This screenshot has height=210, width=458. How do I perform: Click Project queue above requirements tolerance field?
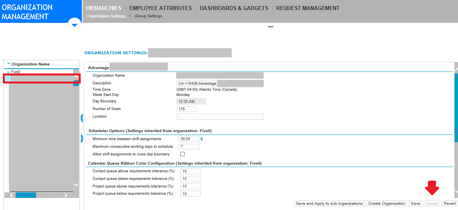click(x=191, y=186)
